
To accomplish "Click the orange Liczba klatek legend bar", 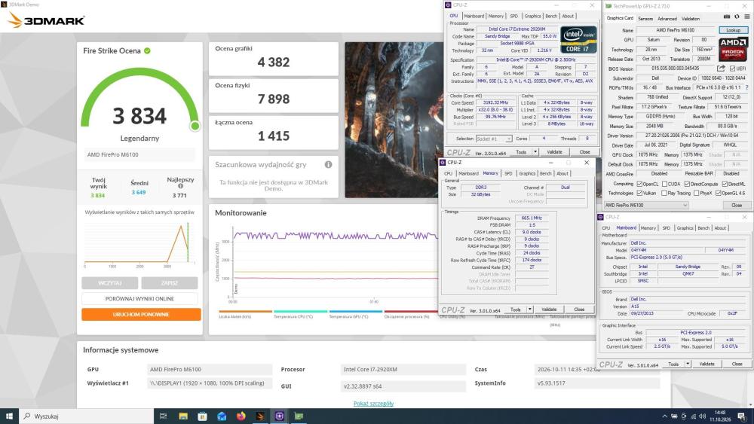I will click(245, 311).
